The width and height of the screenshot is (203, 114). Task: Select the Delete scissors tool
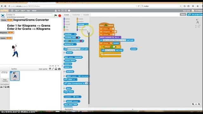pyautogui.click(x=59, y=10)
